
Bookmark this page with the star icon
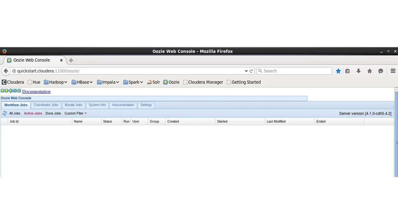338,71
